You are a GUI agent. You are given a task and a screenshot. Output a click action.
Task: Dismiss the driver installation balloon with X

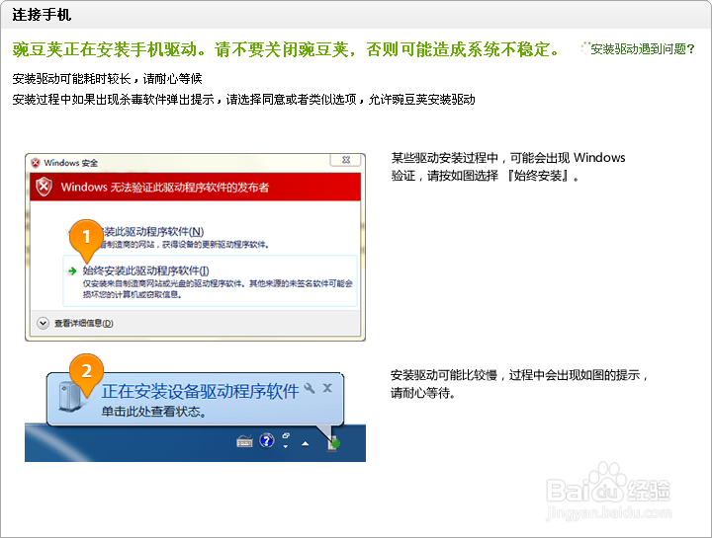click(x=327, y=388)
